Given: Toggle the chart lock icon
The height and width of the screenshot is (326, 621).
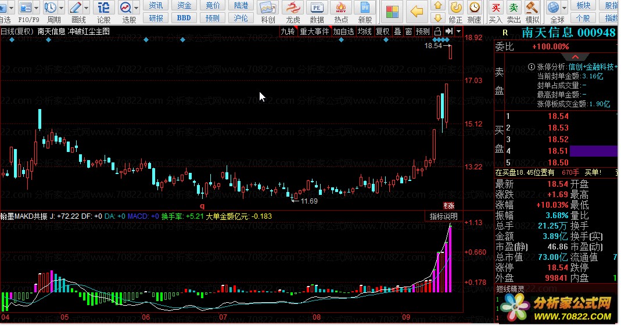Looking at the screenshot, I should click(x=437, y=31).
